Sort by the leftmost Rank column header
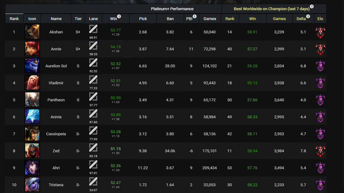 tap(14, 19)
